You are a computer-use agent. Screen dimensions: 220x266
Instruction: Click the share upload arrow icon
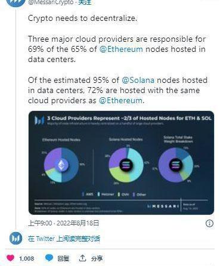tap(82, 258)
